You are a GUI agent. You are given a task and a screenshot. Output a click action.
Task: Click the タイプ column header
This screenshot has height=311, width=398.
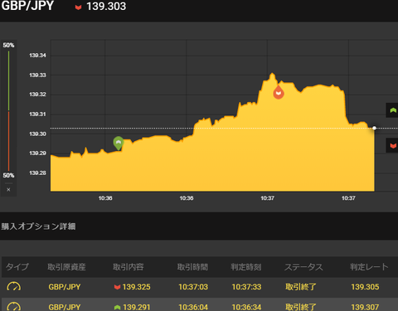[x=17, y=267]
